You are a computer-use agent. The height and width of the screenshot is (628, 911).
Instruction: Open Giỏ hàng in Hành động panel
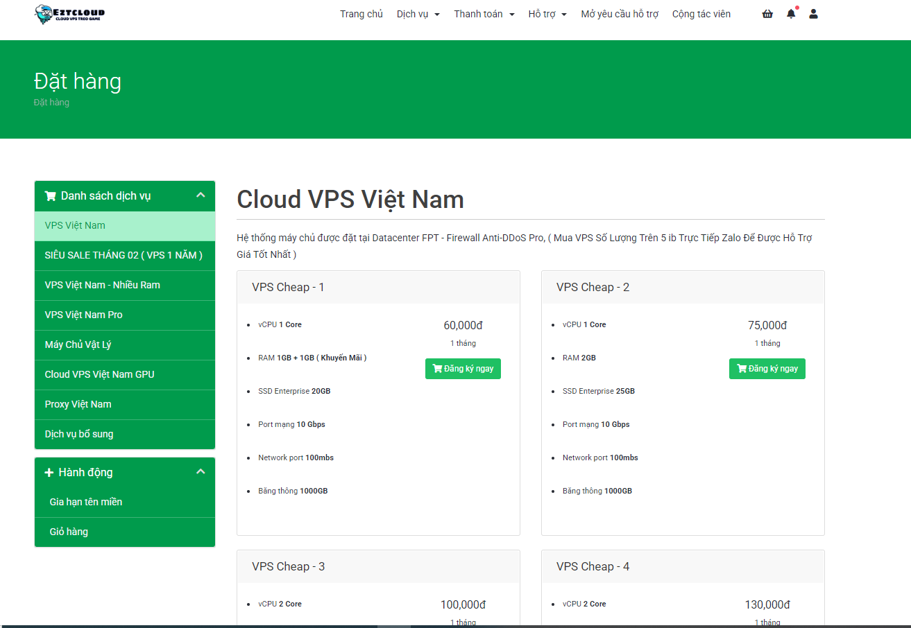tap(69, 532)
